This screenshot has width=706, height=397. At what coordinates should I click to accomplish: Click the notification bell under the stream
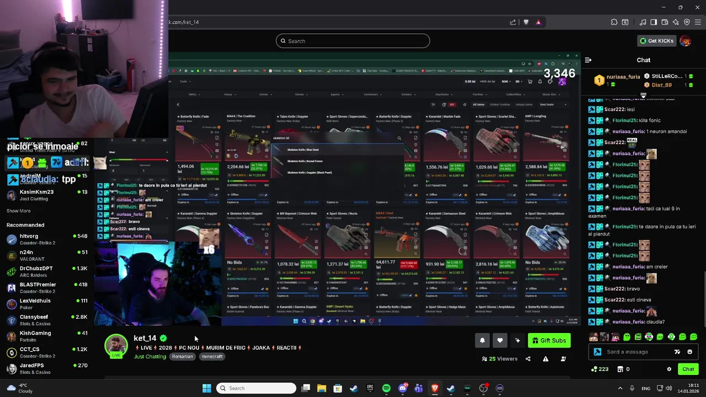[x=482, y=340]
